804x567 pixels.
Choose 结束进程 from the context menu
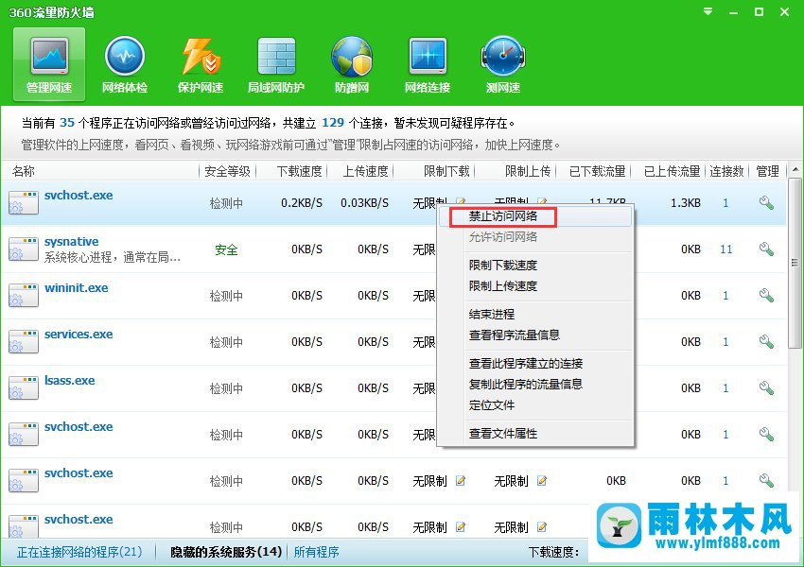pyautogui.click(x=491, y=314)
